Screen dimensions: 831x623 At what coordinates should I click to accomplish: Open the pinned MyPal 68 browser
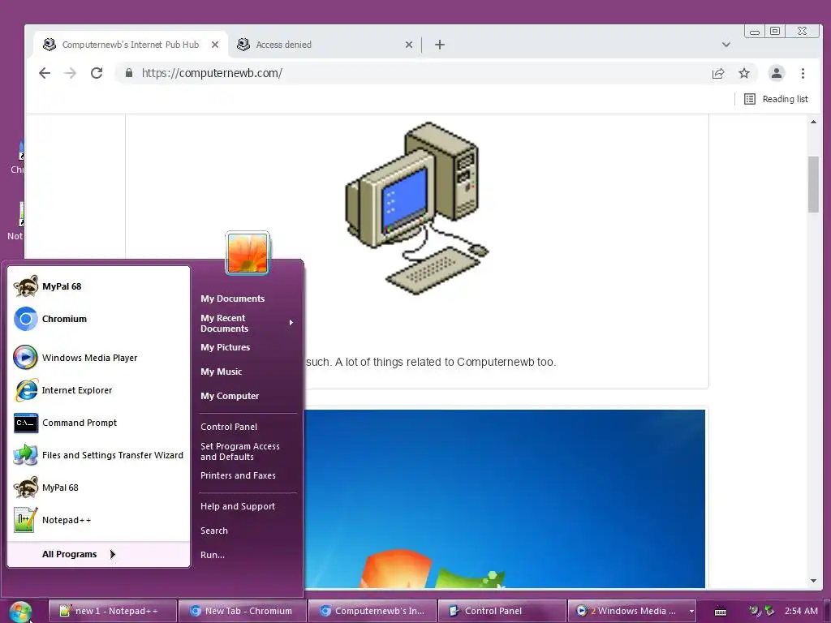click(98, 286)
